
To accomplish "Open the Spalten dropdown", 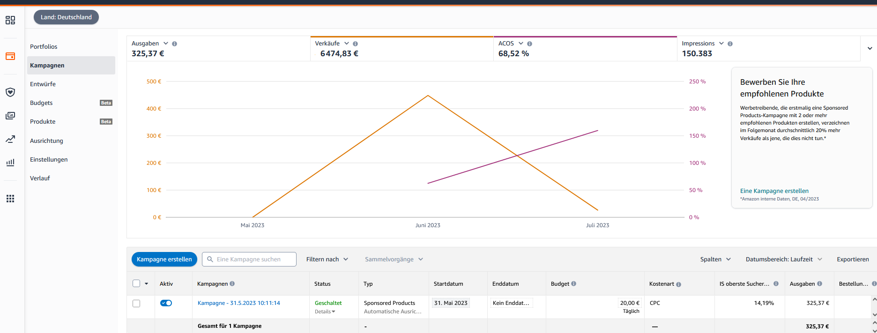I will (715, 259).
